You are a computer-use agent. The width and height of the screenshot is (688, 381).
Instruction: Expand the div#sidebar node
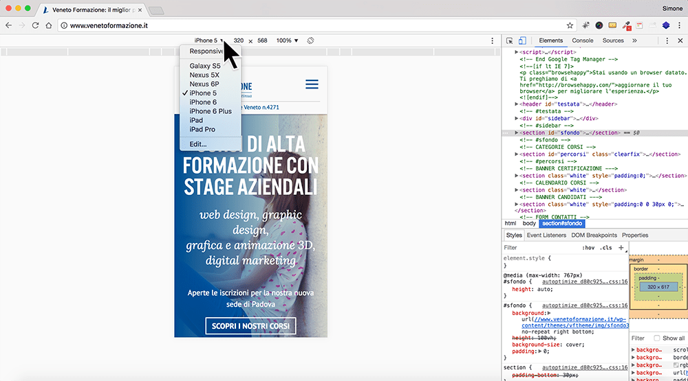[x=517, y=118]
